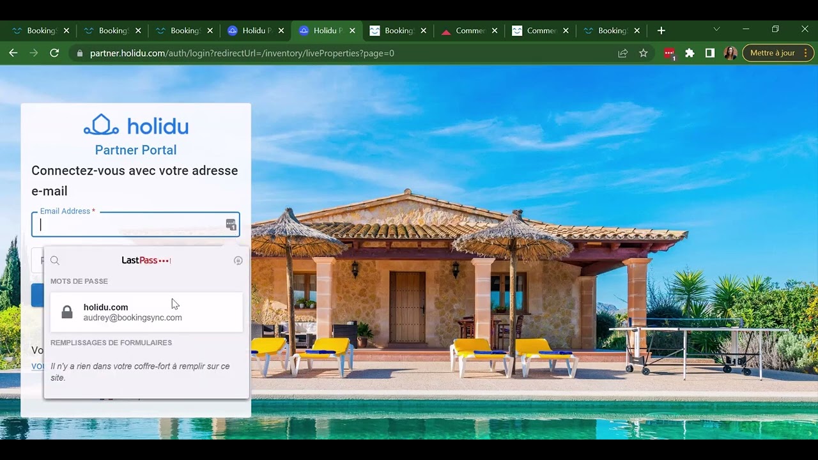Open the tab search chevron
Viewport: 818px width, 460px height.
click(716, 29)
